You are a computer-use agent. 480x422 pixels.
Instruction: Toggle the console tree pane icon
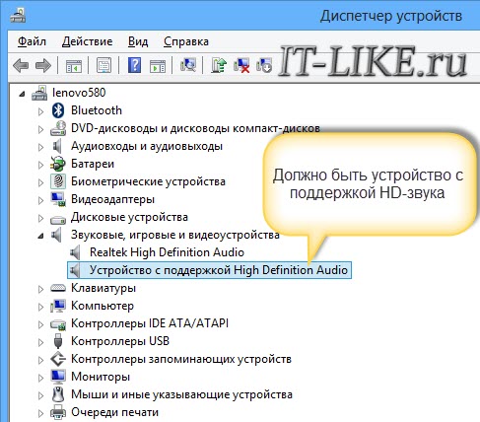[74, 65]
